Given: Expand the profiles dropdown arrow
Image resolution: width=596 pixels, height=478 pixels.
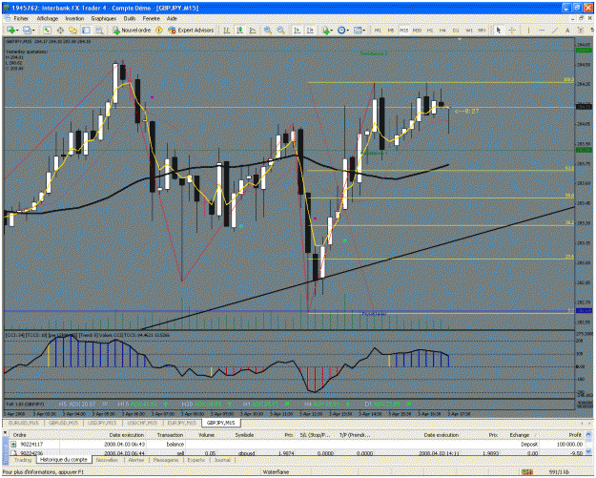Looking at the screenshot, I should (33, 30).
